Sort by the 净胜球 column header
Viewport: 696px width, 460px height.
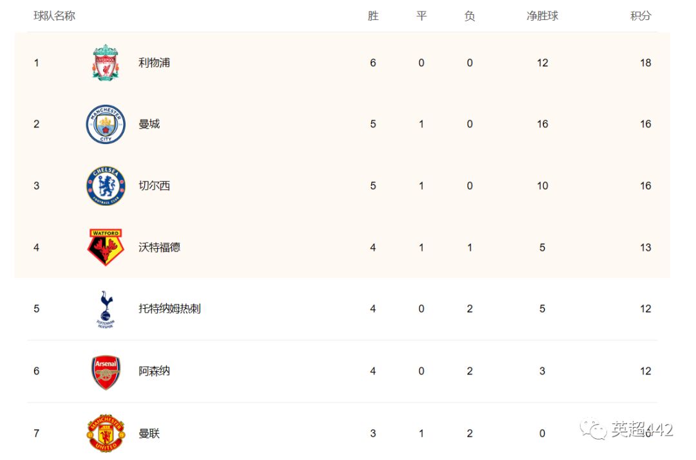[x=542, y=15]
